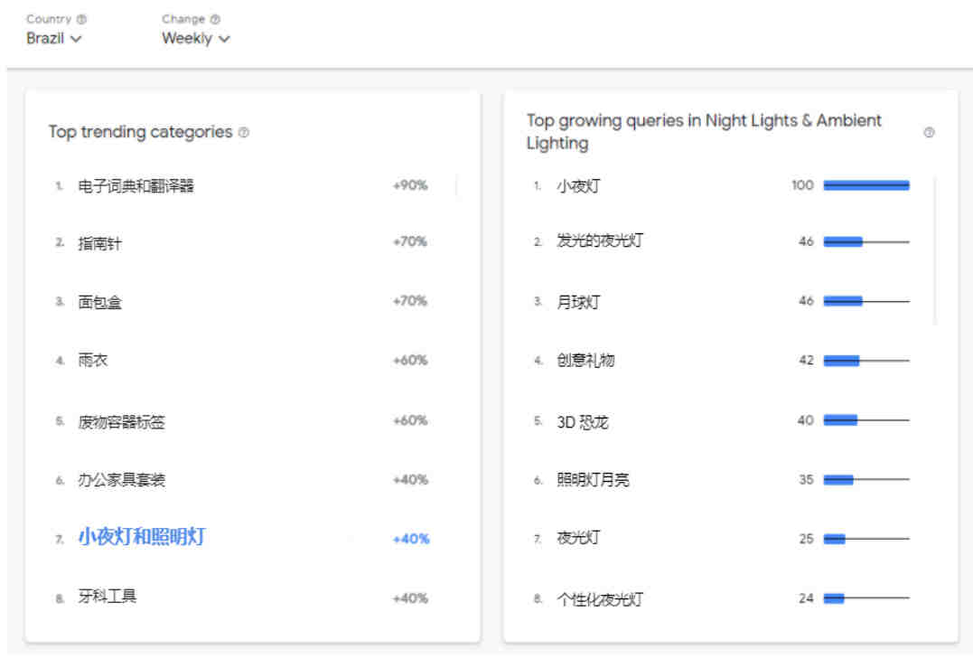973x659 pixels.
Task: Select the 雨衣 category entry
Action: 242,361
